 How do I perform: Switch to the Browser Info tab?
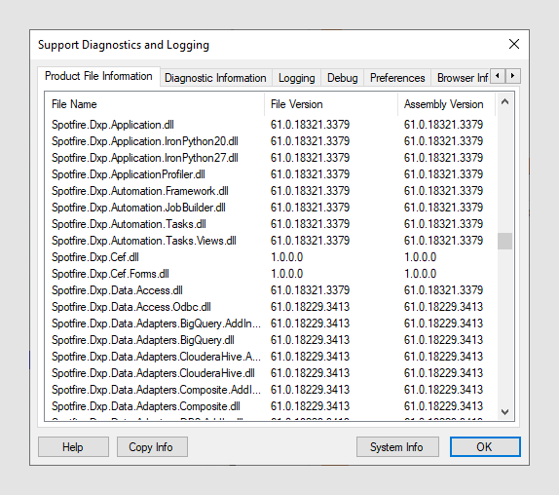click(462, 78)
